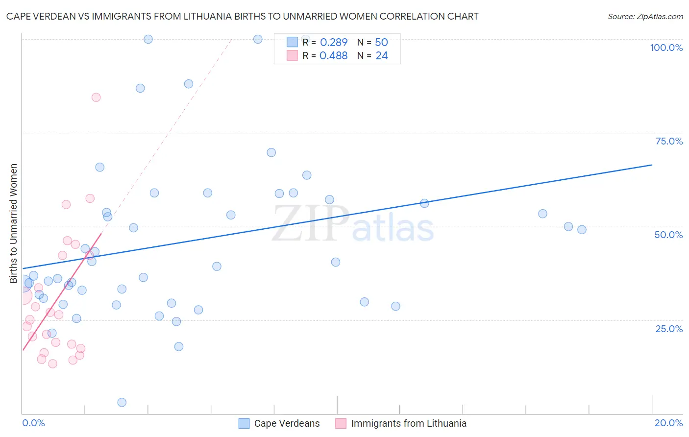Select the Immigrants from Lithuania legend label
Viewport: 689px width, 437px height.
pyautogui.click(x=409, y=424)
